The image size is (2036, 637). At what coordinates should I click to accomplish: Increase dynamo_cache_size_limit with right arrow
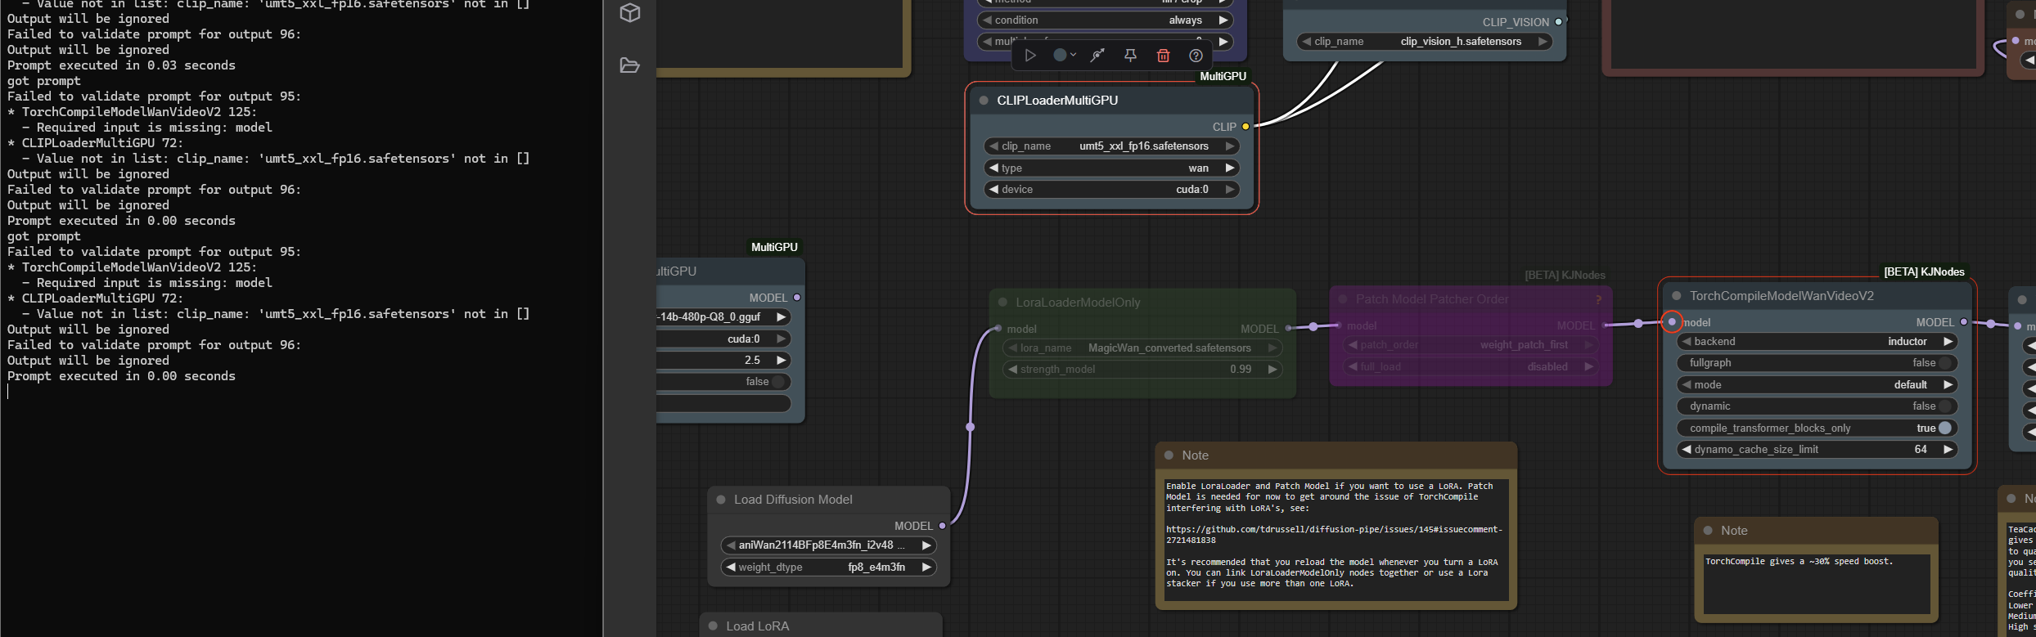1948,450
